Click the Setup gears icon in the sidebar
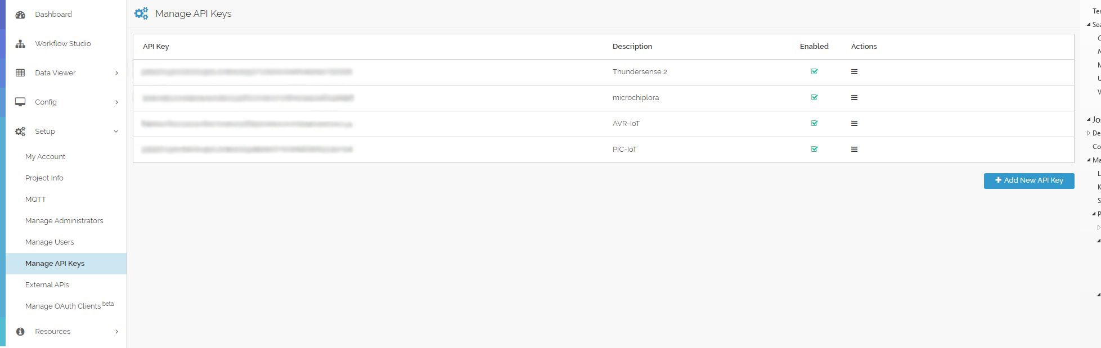Image resolution: width=1101 pixels, height=348 pixels. (20, 131)
